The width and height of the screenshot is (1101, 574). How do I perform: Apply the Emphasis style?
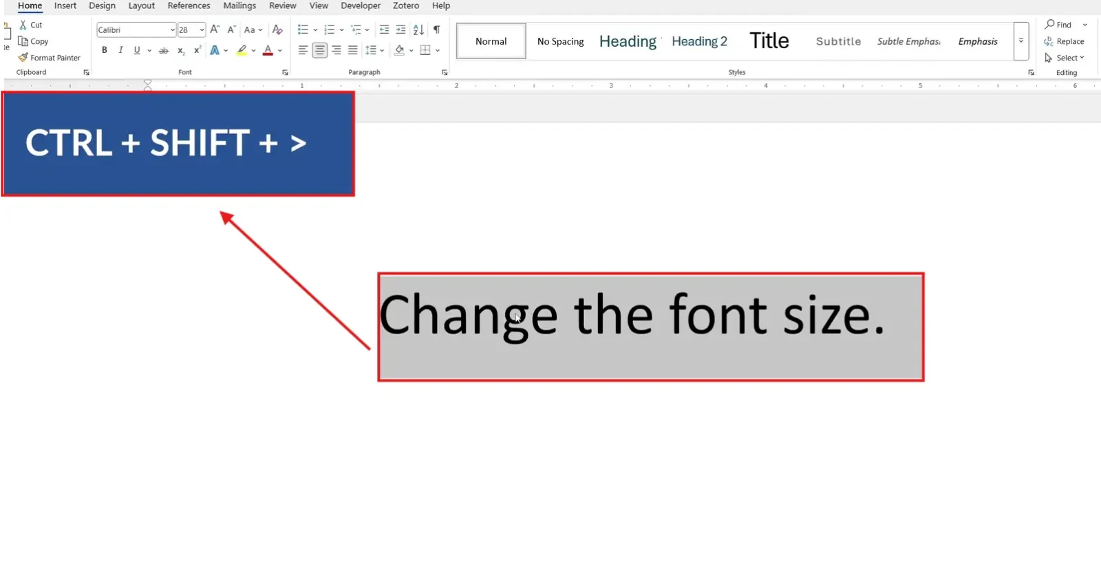tap(978, 41)
